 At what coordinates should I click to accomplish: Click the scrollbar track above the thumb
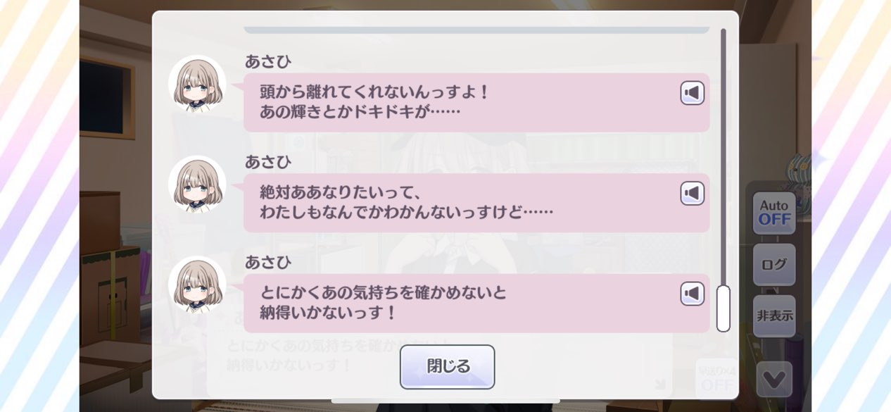click(723, 156)
